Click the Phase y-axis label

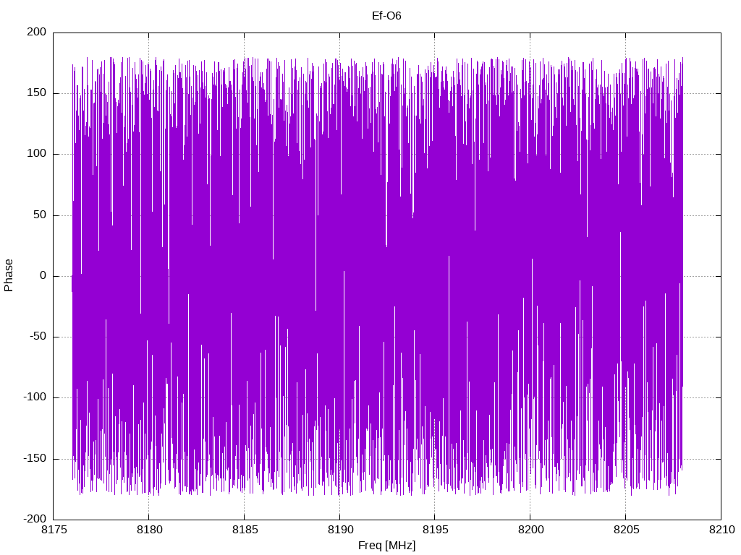pyautogui.click(x=9, y=275)
